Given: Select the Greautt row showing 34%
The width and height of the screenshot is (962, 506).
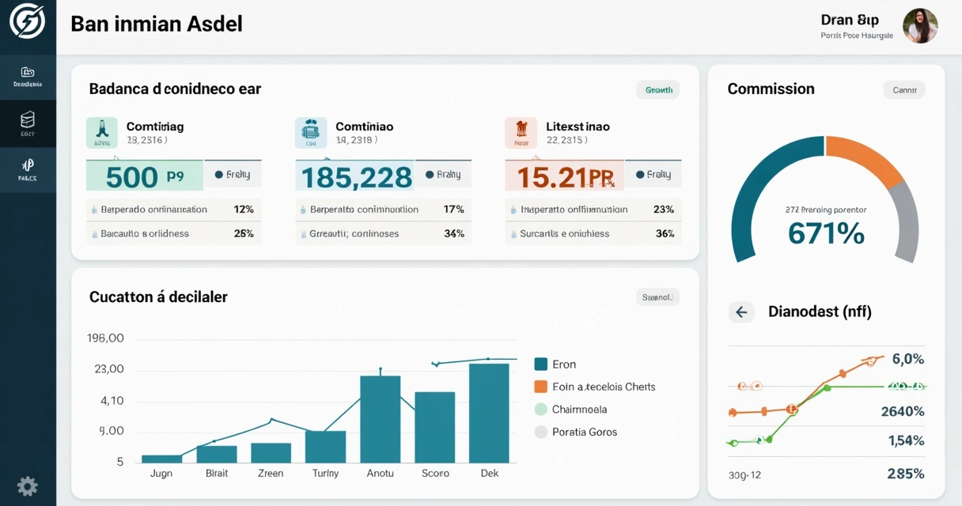Looking at the screenshot, I should [x=383, y=233].
